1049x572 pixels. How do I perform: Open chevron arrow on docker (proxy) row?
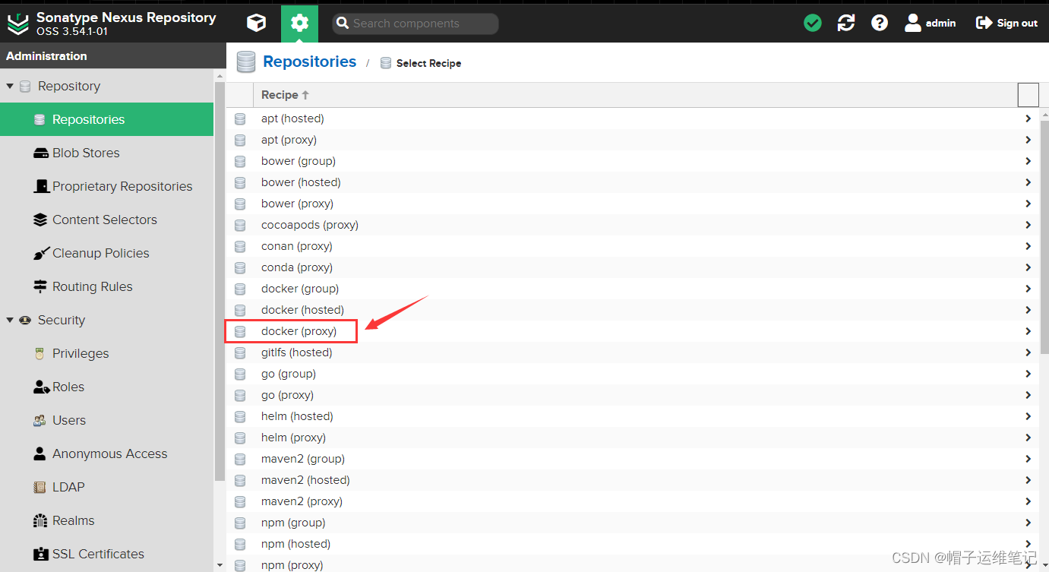tap(1028, 331)
